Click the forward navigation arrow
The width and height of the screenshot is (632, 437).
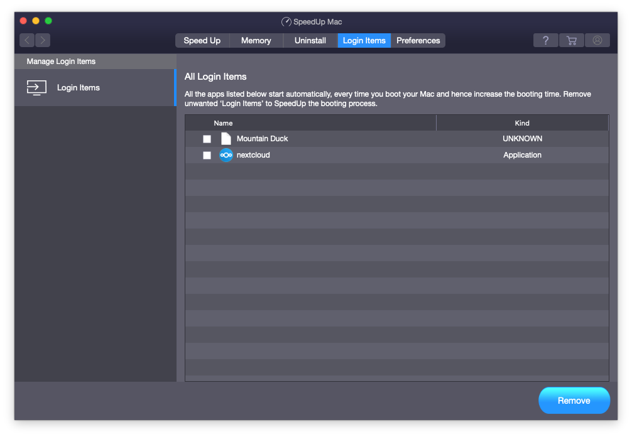42,40
